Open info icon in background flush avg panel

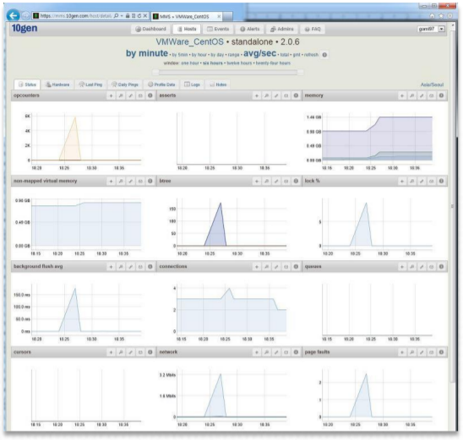click(x=150, y=267)
